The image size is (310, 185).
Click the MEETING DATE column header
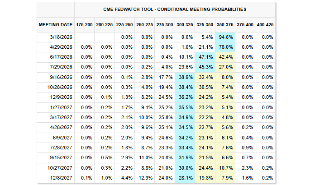pyautogui.click(x=55, y=23)
